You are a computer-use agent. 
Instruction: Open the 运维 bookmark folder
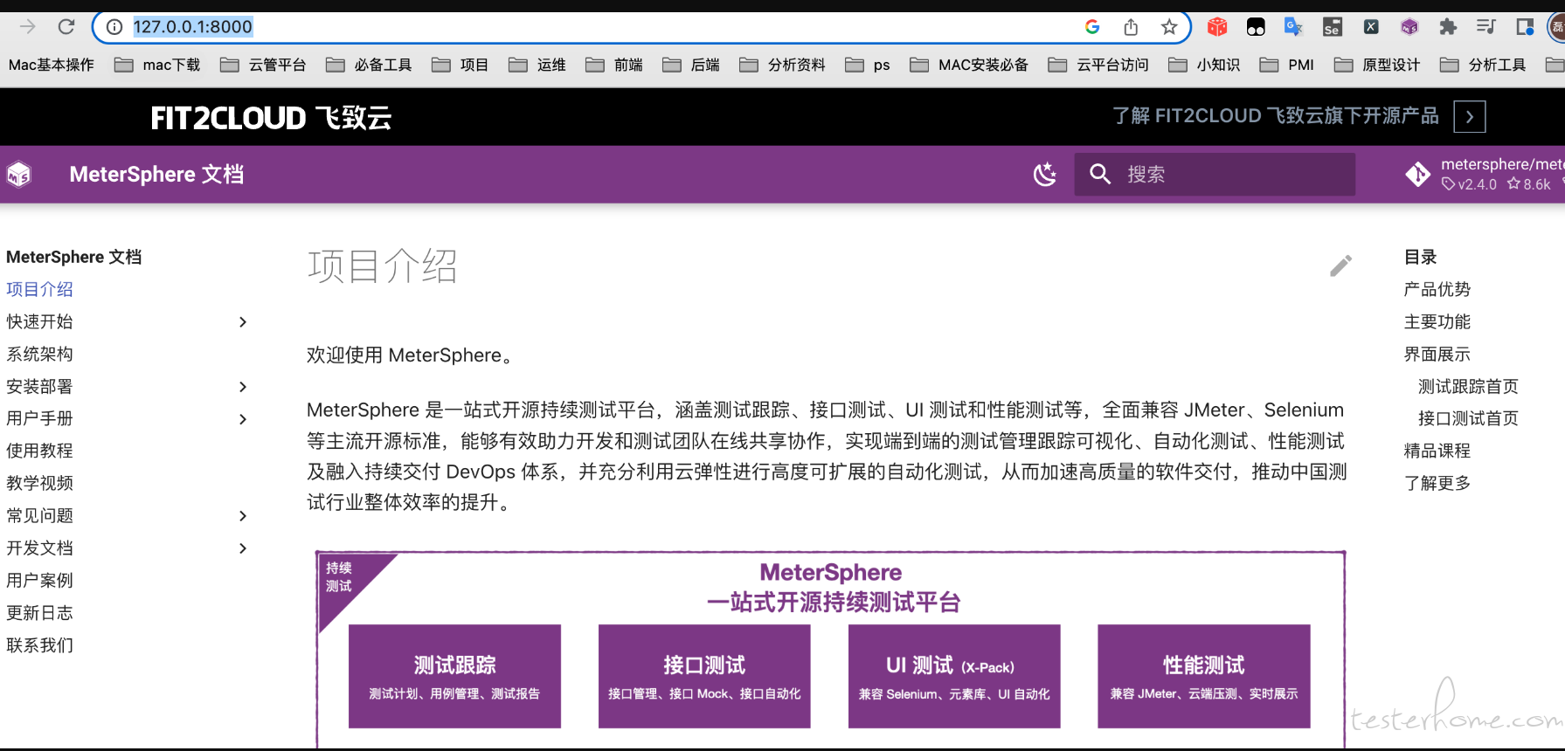coord(537,65)
